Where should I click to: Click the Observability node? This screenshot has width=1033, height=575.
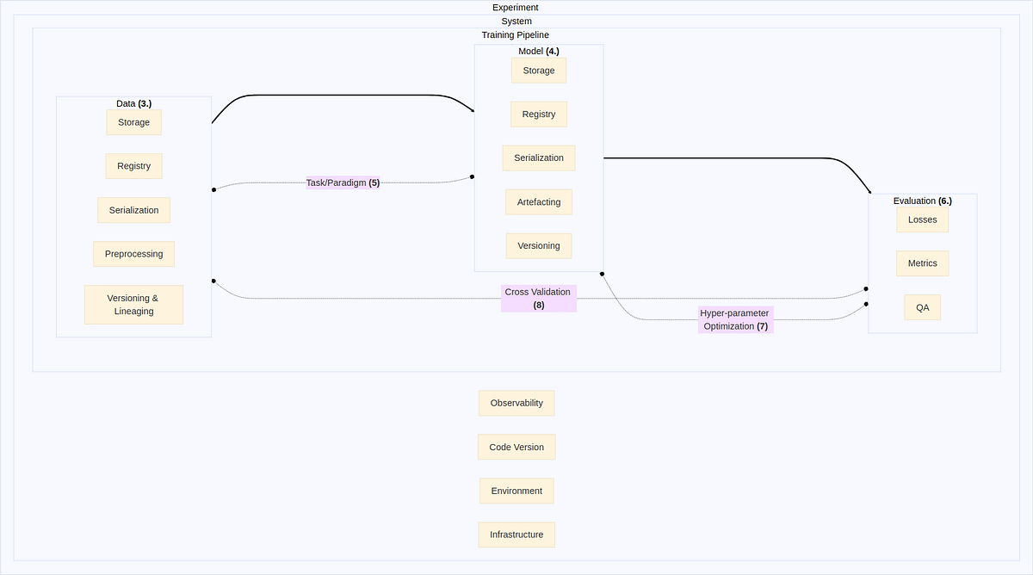point(516,402)
